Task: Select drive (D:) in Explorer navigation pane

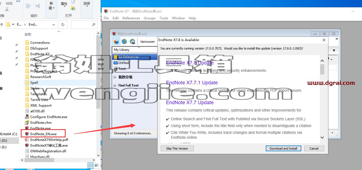Action: (x=9, y=140)
